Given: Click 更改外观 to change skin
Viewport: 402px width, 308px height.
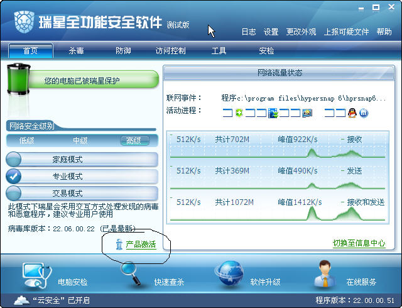Looking at the screenshot, I should click(x=301, y=32).
